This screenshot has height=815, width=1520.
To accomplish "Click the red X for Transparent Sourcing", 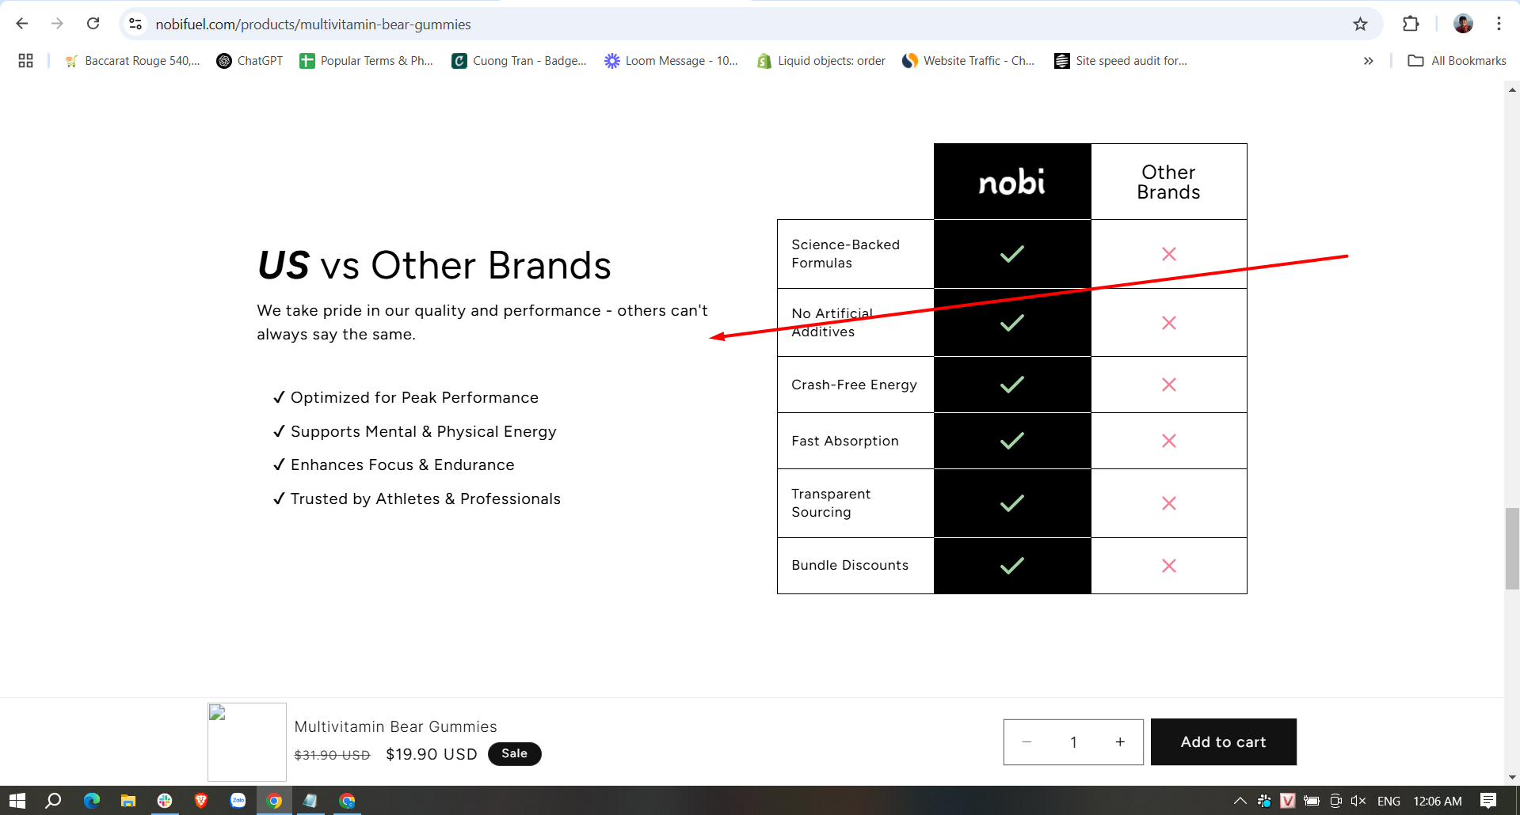I will tap(1168, 503).
